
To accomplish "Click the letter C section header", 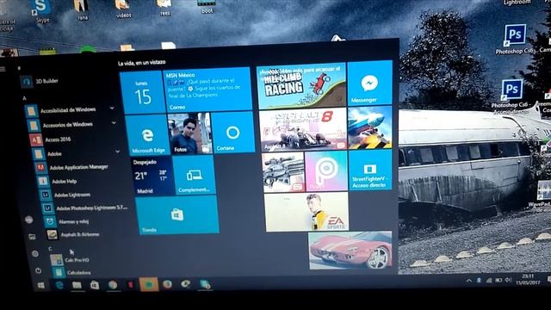I will [50, 249].
